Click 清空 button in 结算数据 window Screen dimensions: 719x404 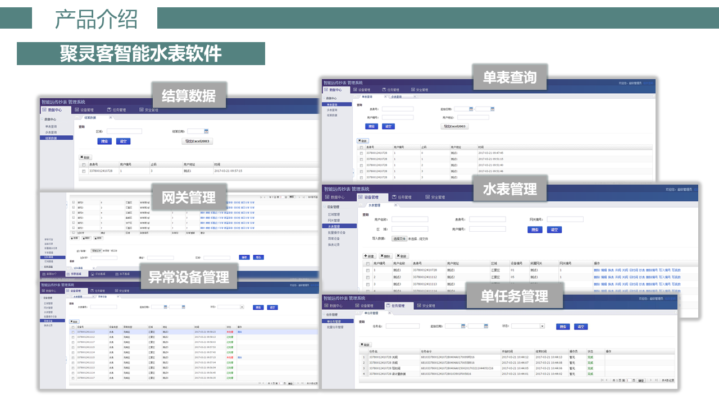(123, 141)
